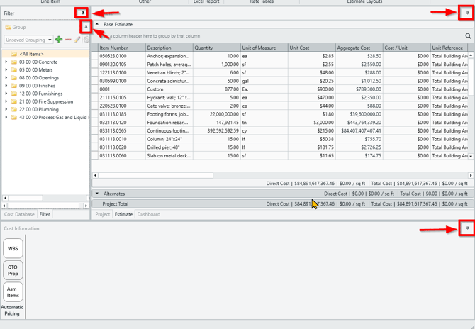Sort by Aggregate Cost column header
475x329 pixels.
[359, 48]
